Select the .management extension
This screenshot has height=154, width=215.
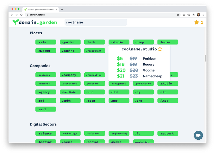coord(119,84)
